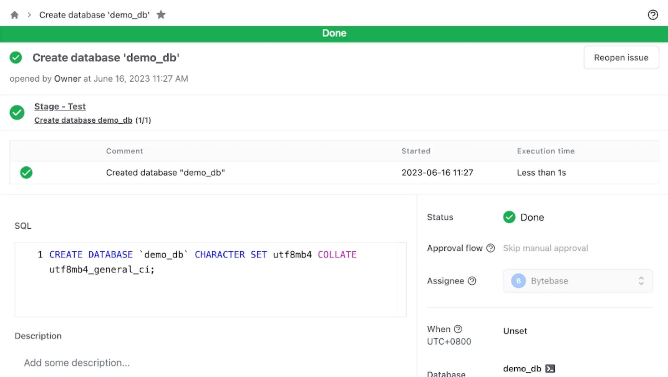Show Approval flow help tooltip icon
This screenshot has height=377, width=668.
coord(491,248)
